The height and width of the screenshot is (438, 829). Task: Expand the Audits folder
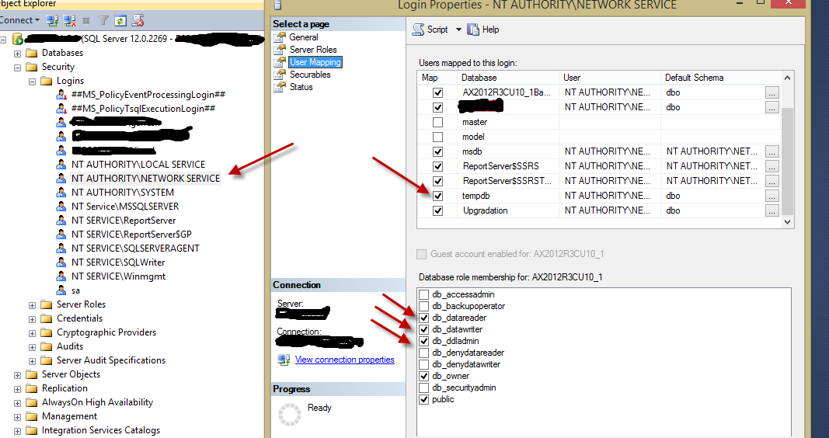pyautogui.click(x=33, y=347)
